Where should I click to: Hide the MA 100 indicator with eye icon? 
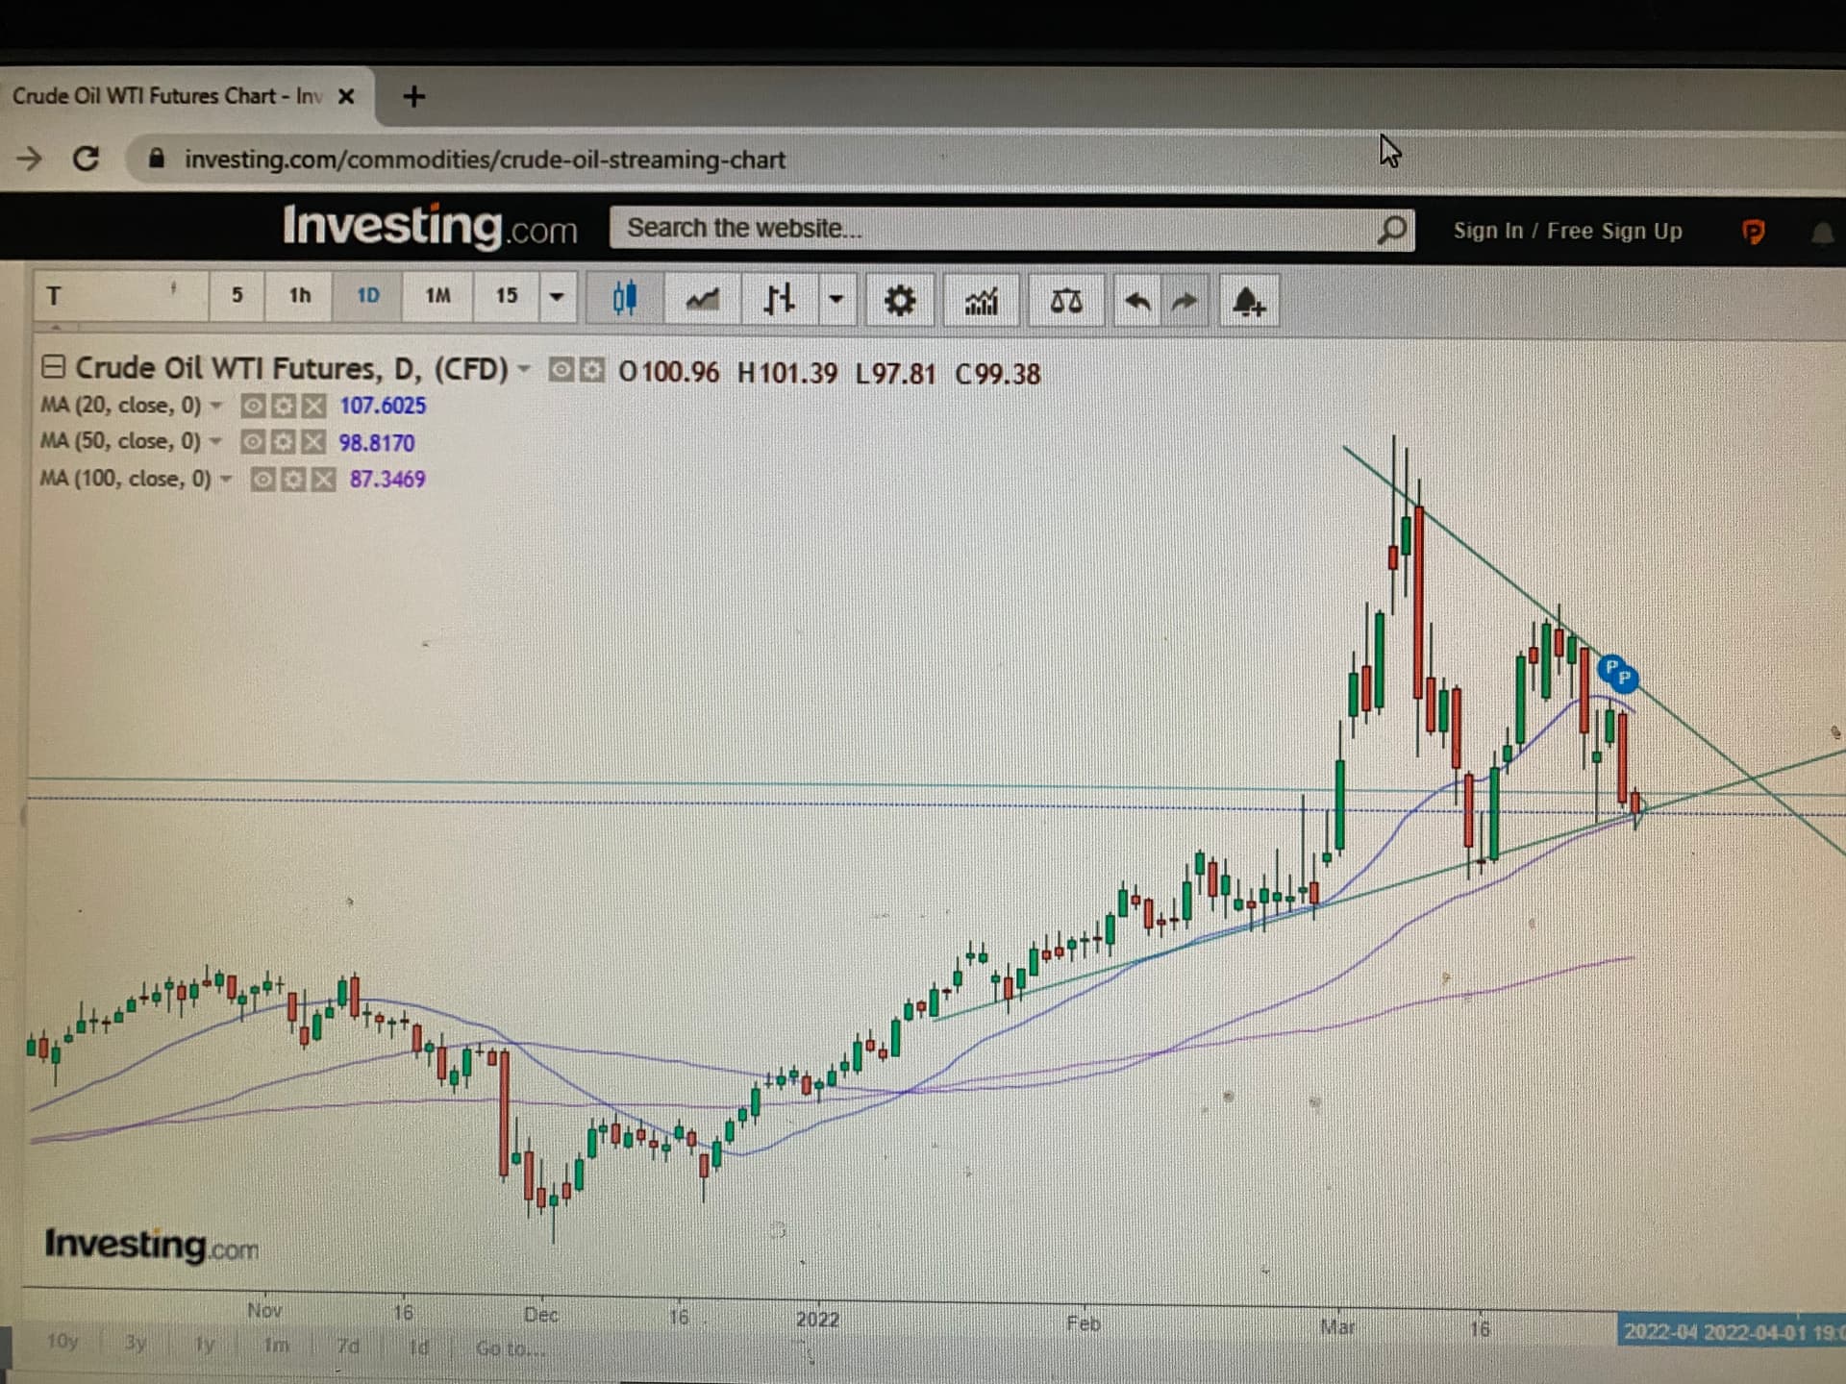tap(262, 479)
